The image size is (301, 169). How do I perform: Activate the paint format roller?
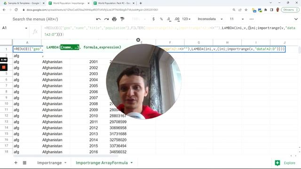[x=122, y=19]
